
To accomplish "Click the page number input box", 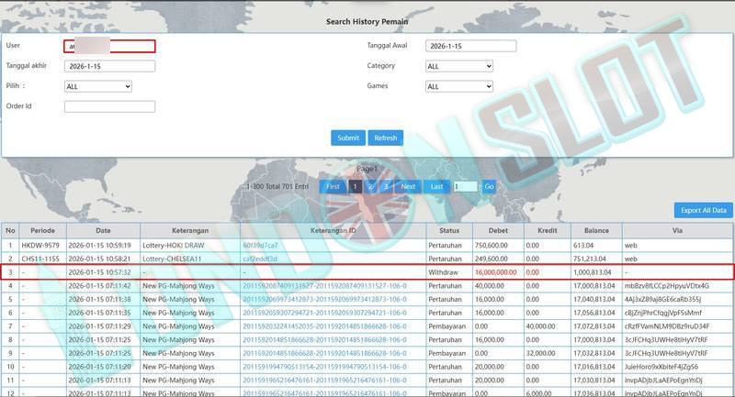I will pos(465,186).
